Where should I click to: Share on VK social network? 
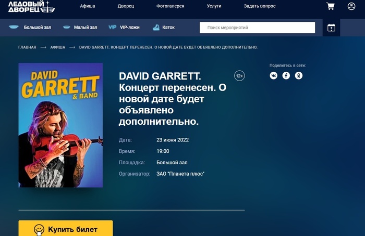(x=274, y=76)
